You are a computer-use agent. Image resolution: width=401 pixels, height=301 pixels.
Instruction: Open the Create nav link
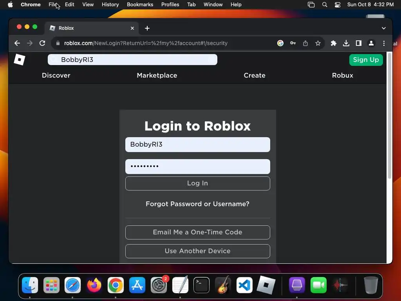(x=255, y=75)
